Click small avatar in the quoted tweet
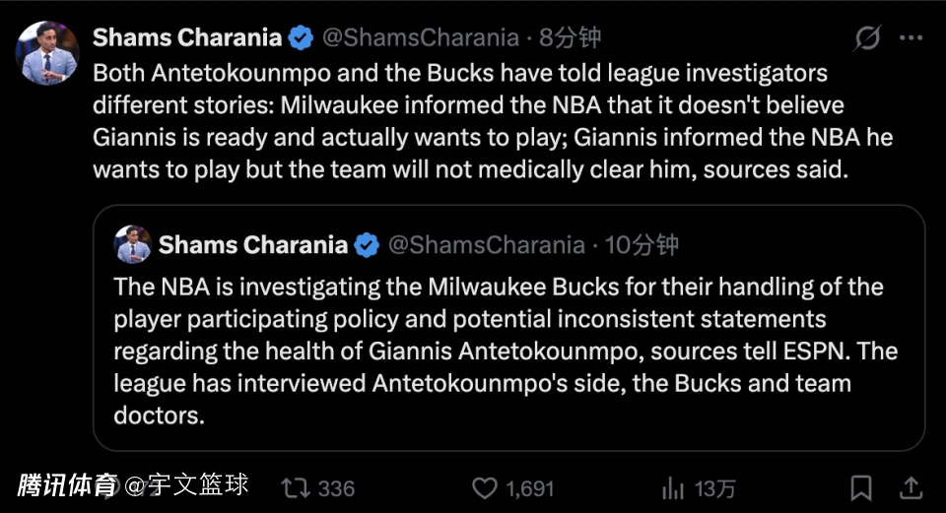Image resolution: width=946 pixels, height=513 pixels. pyautogui.click(x=132, y=244)
